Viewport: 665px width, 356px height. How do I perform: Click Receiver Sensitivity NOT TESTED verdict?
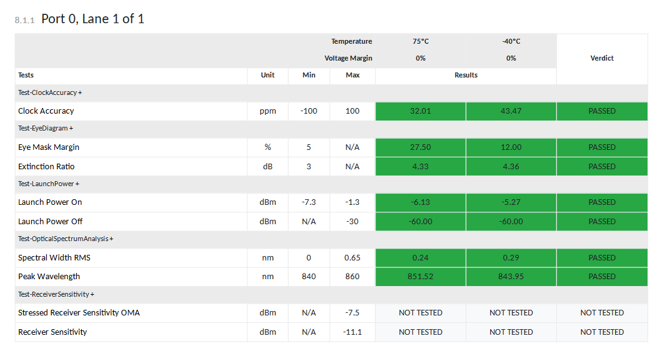tap(601, 332)
